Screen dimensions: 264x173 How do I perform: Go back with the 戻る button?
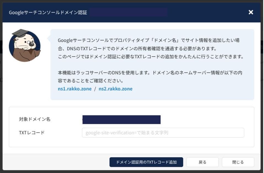tap(202, 162)
